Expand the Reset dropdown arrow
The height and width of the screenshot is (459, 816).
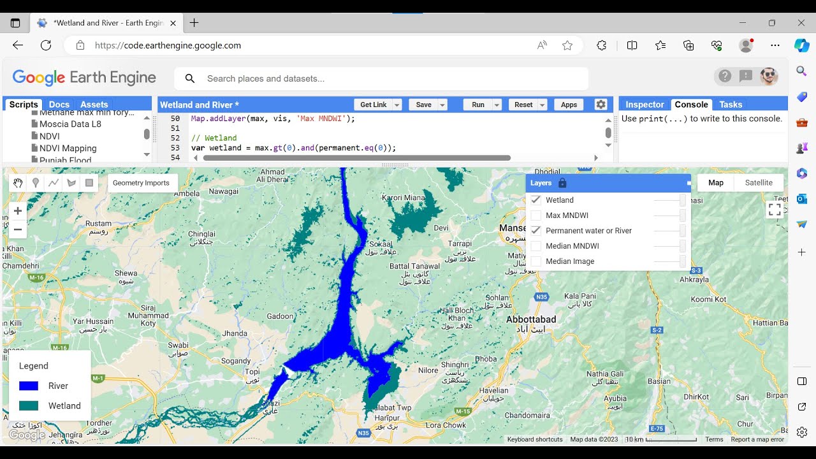[543, 105]
